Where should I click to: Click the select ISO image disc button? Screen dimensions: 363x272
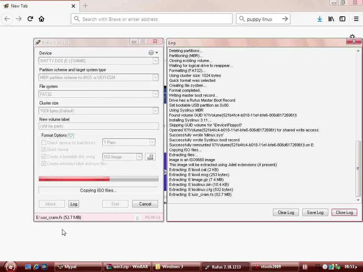[x=150, y=157]
